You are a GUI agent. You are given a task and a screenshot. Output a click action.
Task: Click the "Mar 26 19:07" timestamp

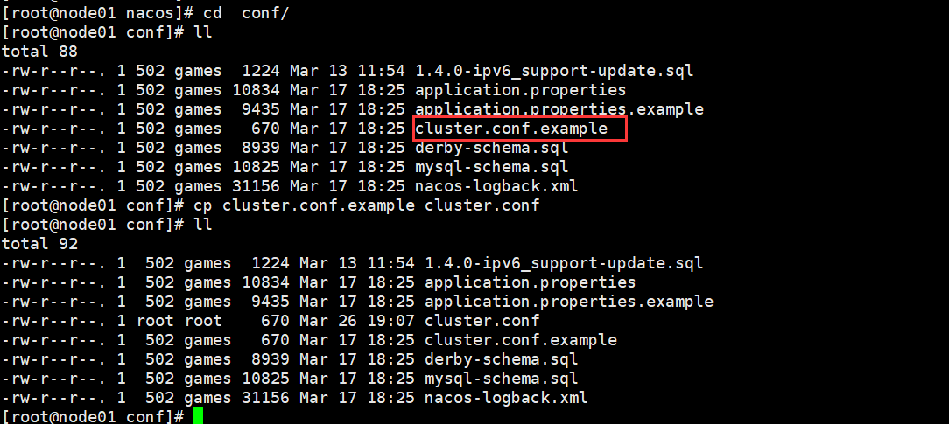pos(356,321)
